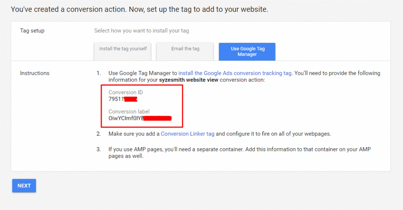Viewport: 403px width, 210px height.
Task: Click the NEXT button
Action: (24, 186)
